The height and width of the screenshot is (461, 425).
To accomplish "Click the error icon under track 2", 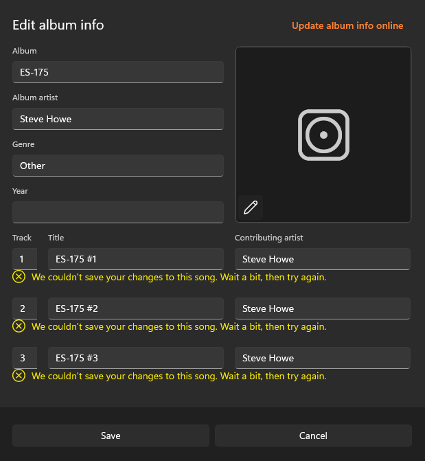I will click(x=19, y=326).
